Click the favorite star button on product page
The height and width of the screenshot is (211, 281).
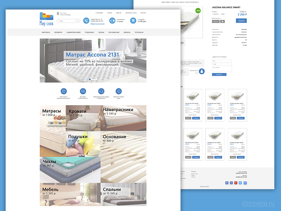point(222,21)
